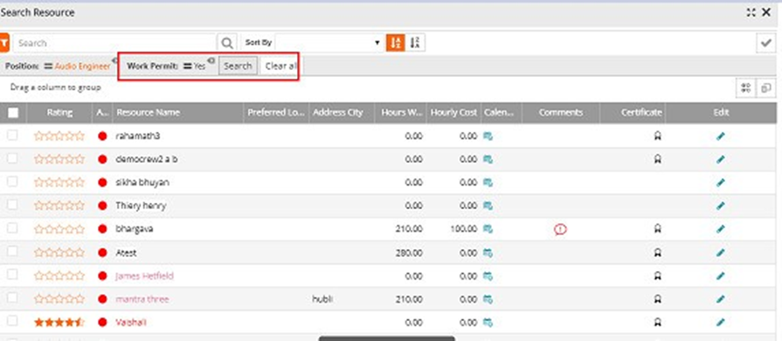The height and width of the screenshot is (341, 782).
Task: Open James Hetfield resource link
Action: 145,275
